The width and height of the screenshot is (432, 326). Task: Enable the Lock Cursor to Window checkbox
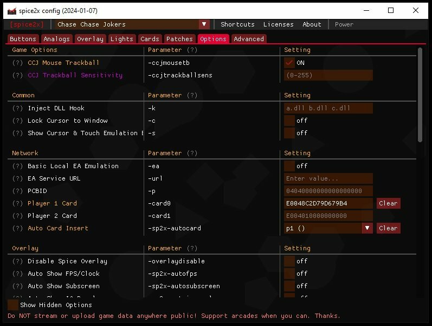click(x=289, y=121)
